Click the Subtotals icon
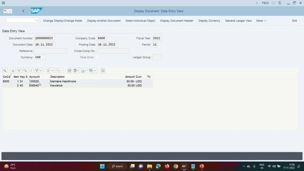 click(57, 71)
